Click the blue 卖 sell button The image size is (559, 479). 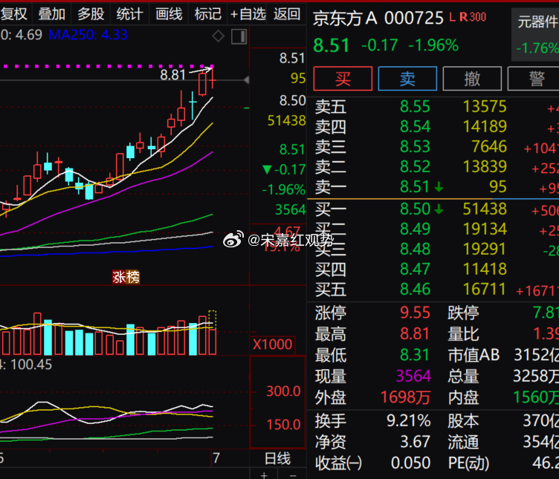tap(407, 79)
